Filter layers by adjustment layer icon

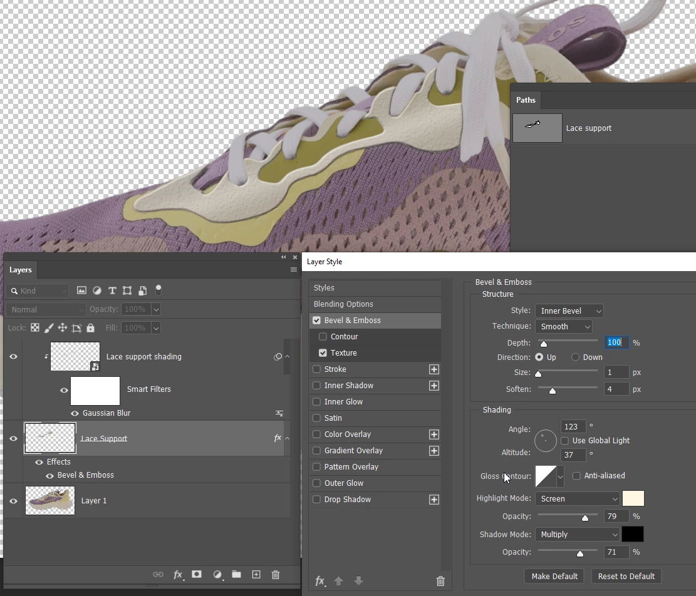point(96,290)
